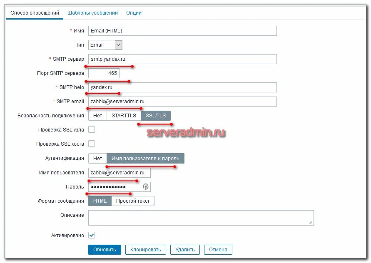Image resolution: width=371 pixels, height=263 pixels.
Task: Click the Клонировать button
Action: point(145,250)
